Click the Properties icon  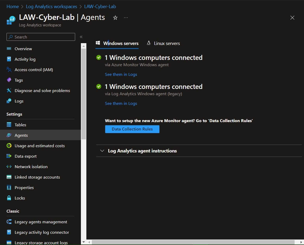(9, 187)
